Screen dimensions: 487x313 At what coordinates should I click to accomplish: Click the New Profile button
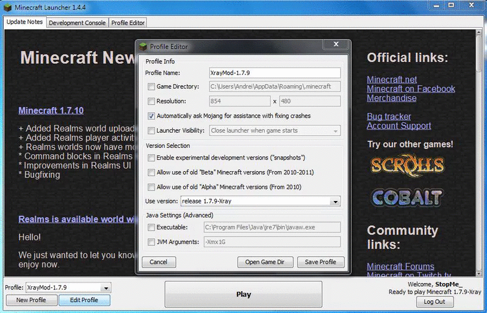32,300
